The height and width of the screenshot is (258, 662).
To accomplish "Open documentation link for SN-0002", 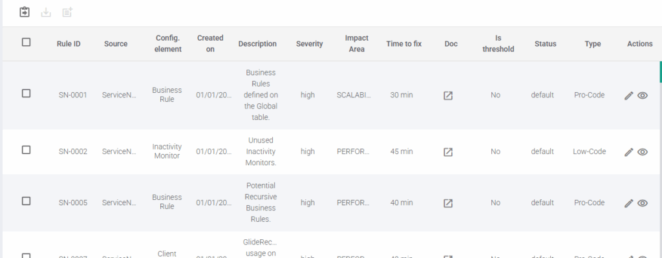I will click(447, 152).
